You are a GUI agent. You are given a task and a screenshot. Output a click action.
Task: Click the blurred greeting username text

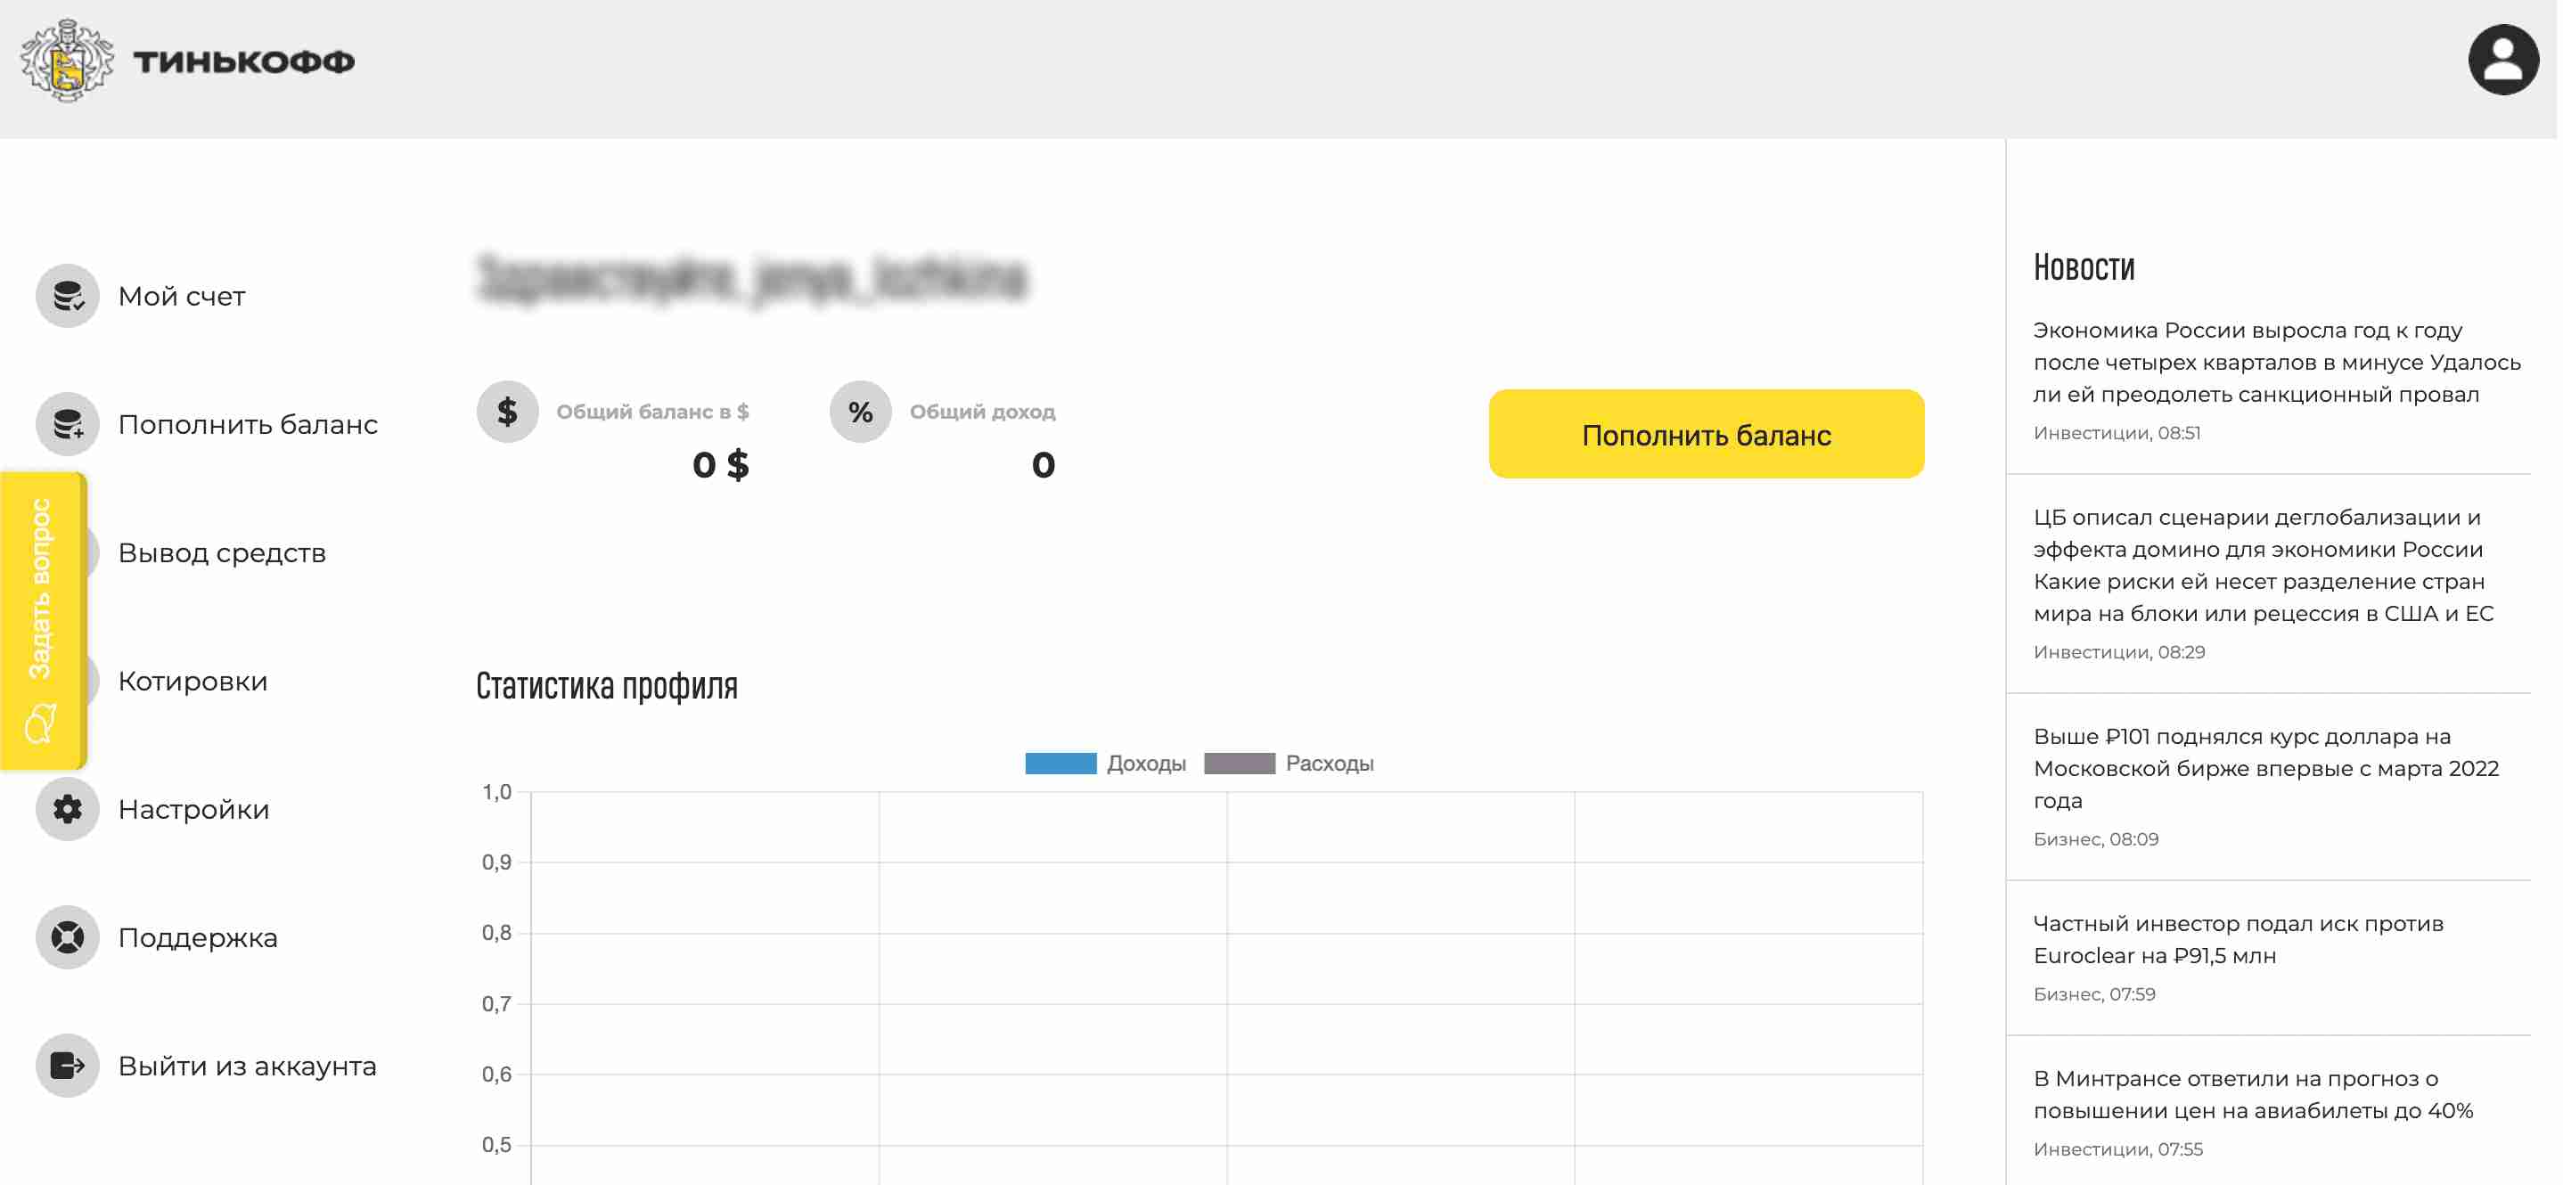pos(751,278)
